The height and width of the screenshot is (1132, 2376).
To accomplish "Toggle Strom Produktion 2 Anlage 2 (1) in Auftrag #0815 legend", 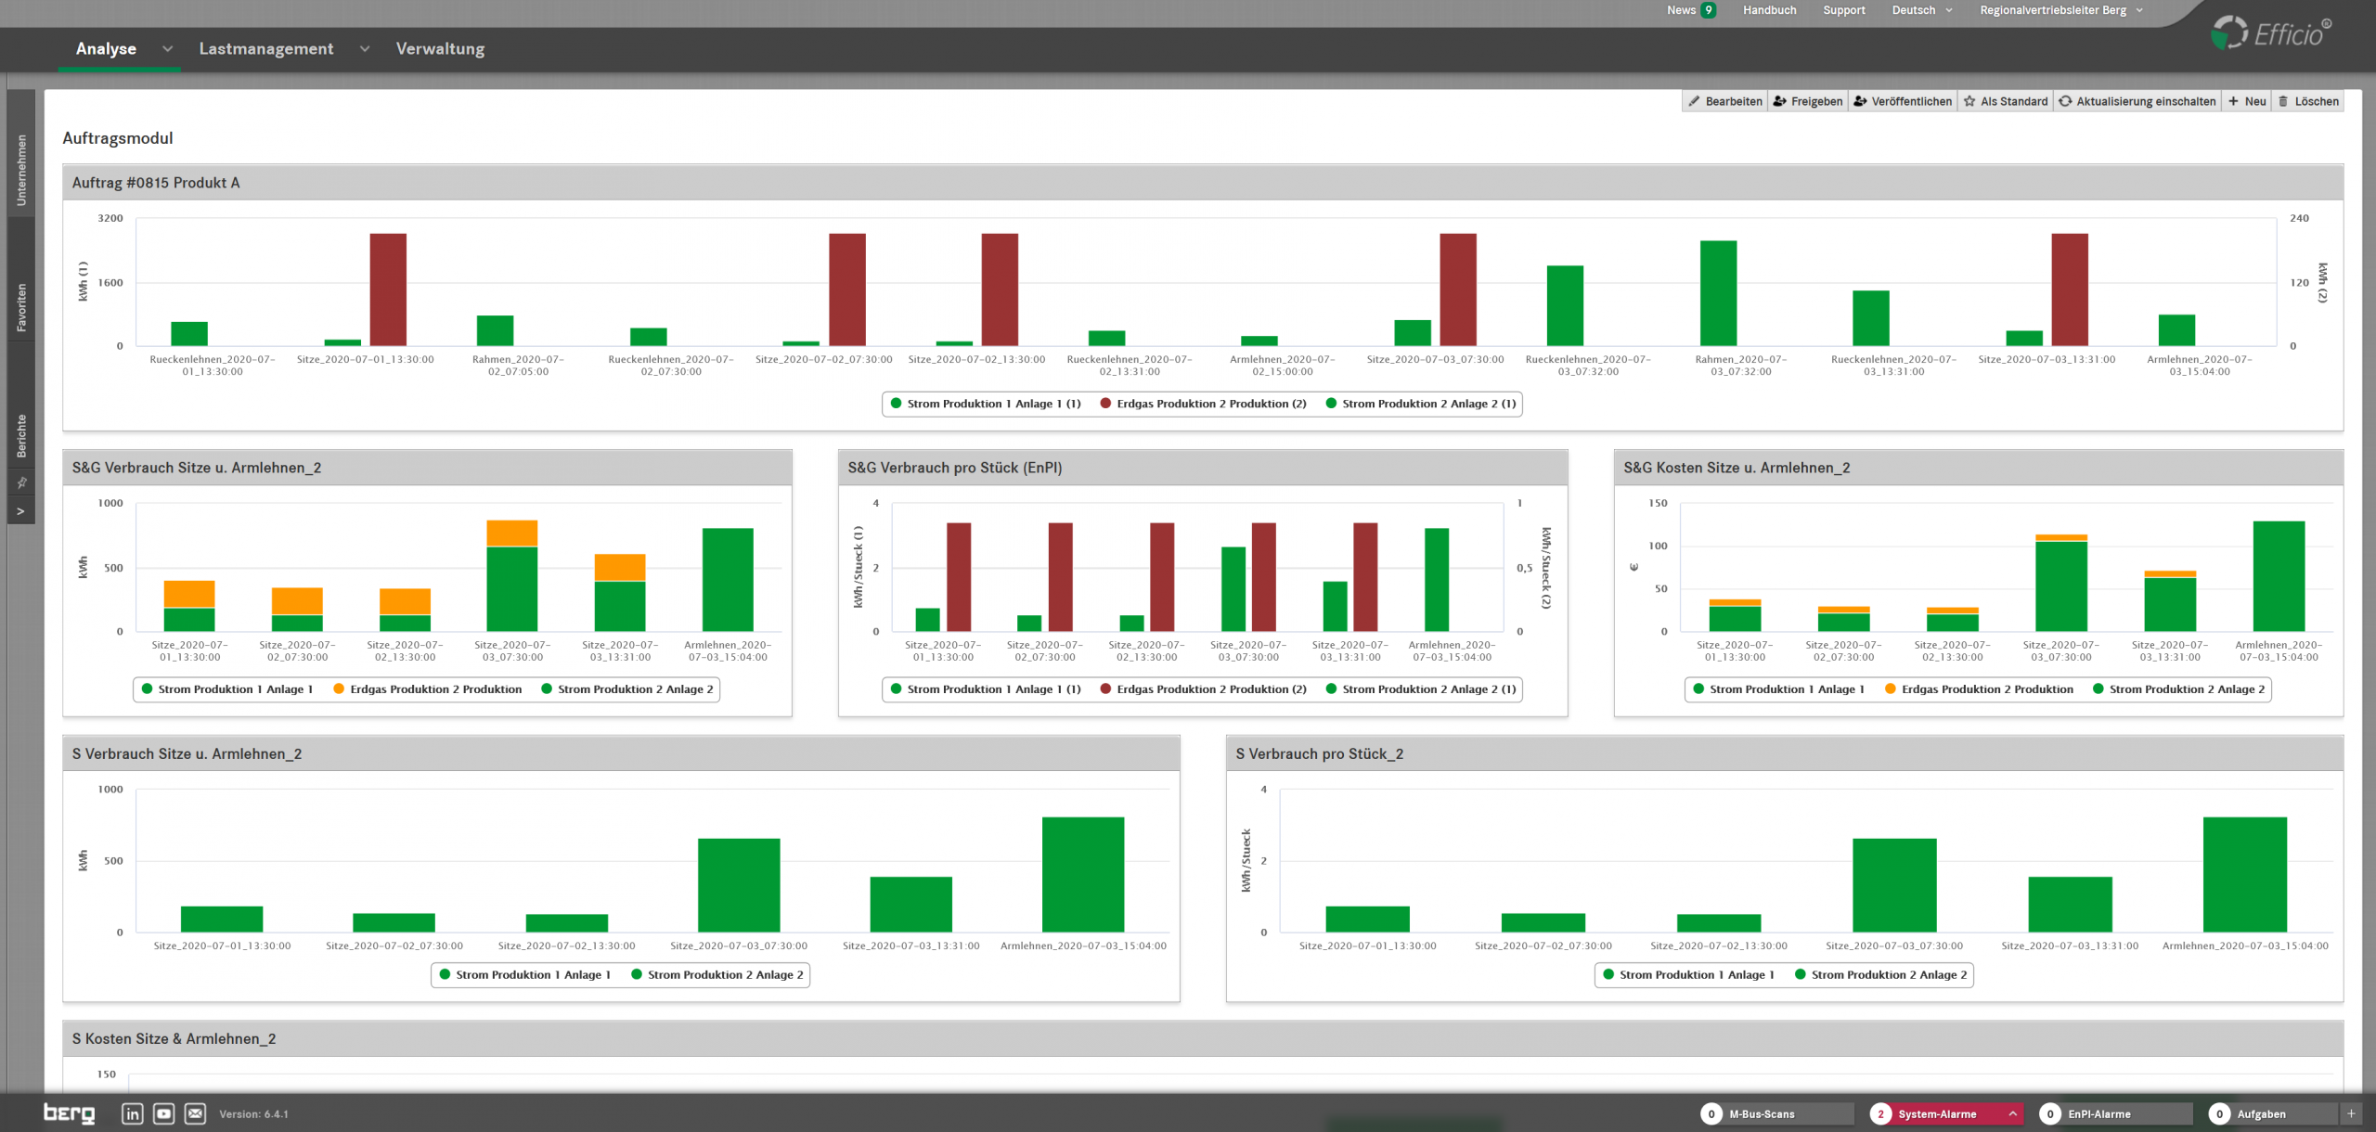I will click(x=1421, y=404).
